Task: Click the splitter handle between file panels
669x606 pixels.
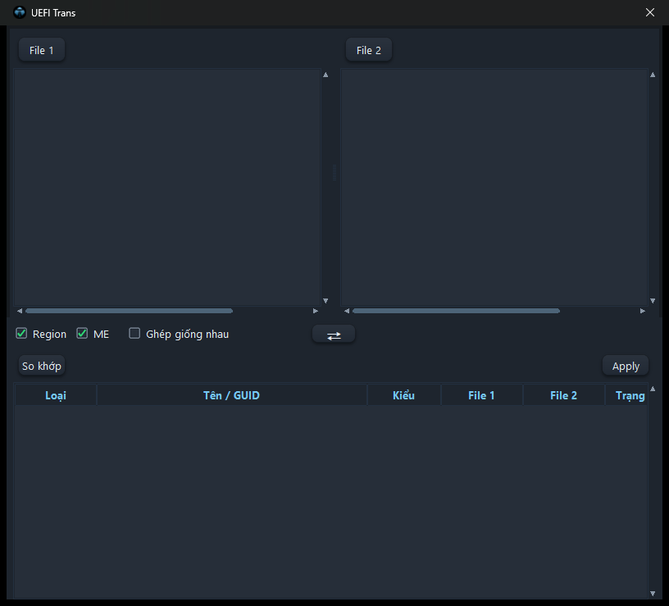Action: (334, 172)
